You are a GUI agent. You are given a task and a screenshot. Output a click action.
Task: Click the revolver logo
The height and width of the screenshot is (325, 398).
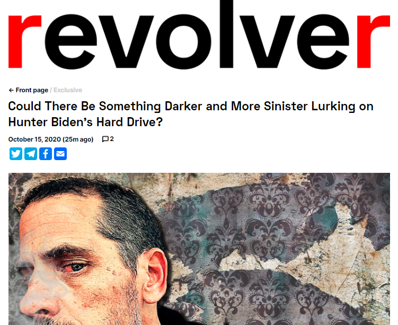pos(199,36)
